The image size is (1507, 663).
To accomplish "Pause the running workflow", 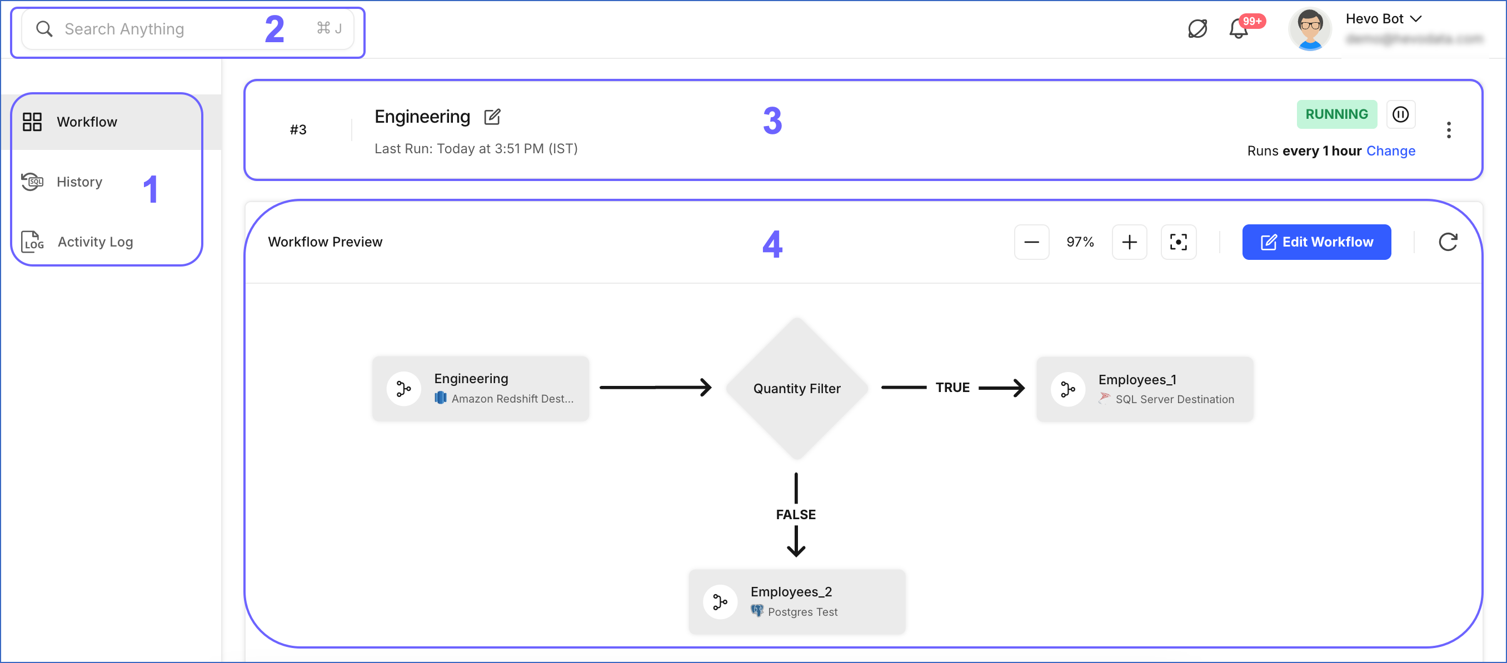I will click(x=1401, y=114).
